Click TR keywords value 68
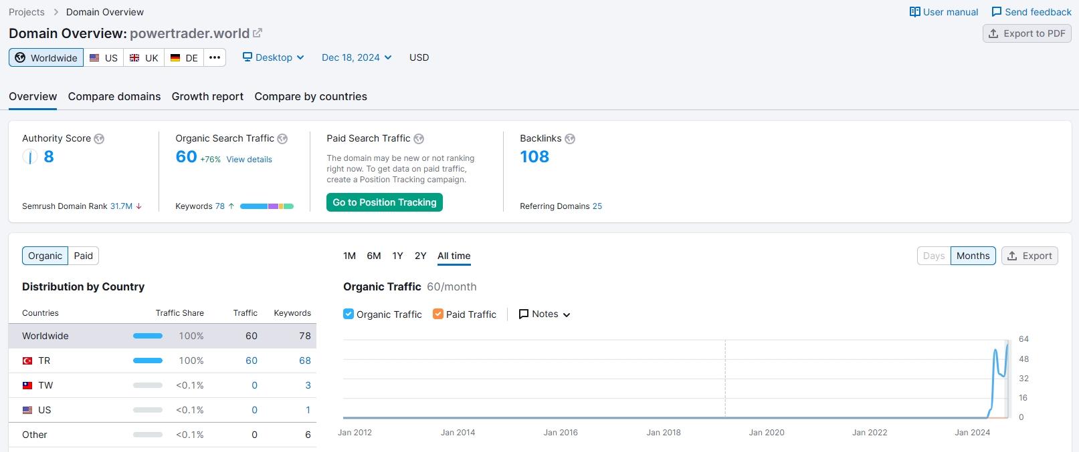Screen dimensions: 1079x452 click(305, 361)
